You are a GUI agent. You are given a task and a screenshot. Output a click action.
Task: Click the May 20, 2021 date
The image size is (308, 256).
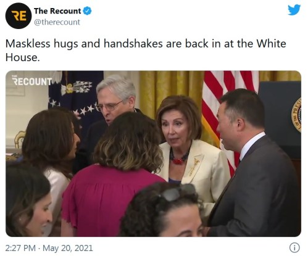68,248
